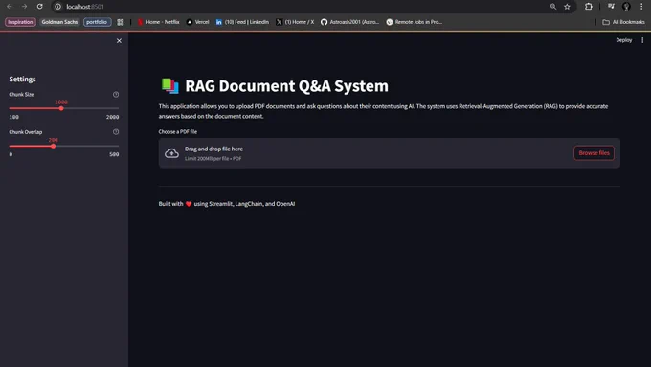Click the Browse files button

coord(595,153)
